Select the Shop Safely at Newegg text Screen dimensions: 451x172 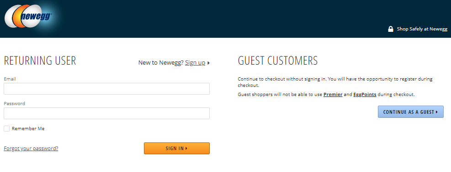[422, 29]
